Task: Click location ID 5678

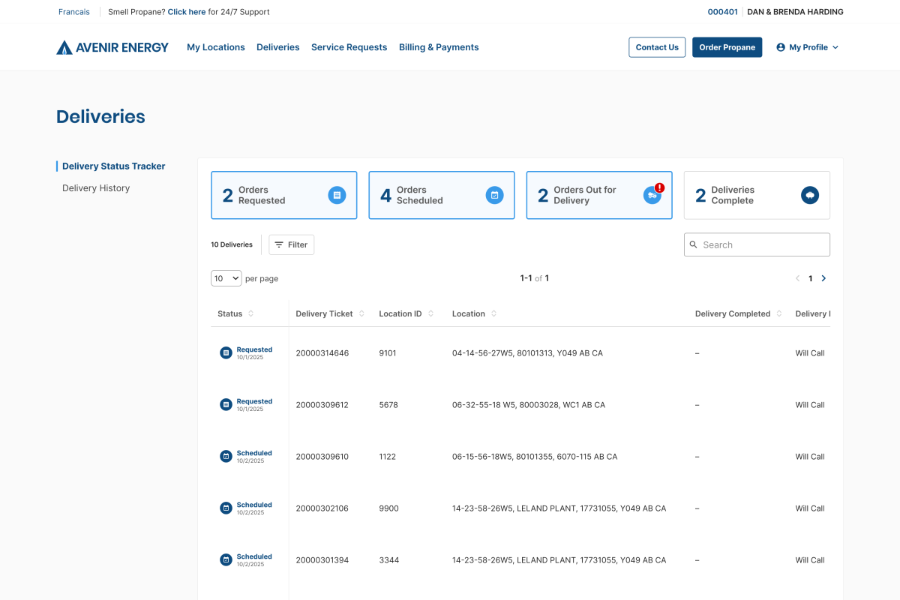Action: (x=388, y=405)
